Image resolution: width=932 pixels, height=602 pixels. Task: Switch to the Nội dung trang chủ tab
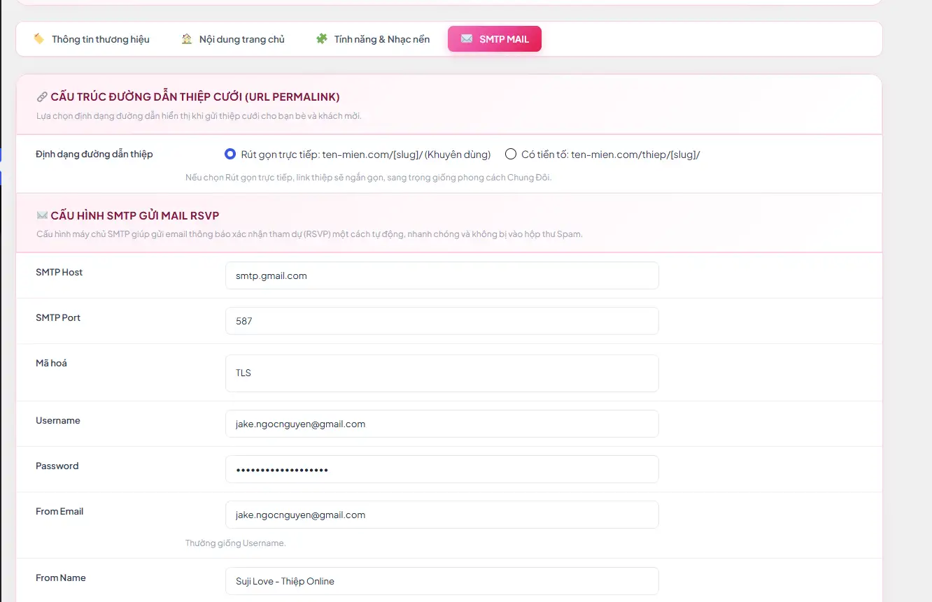[x=233, y=39]
